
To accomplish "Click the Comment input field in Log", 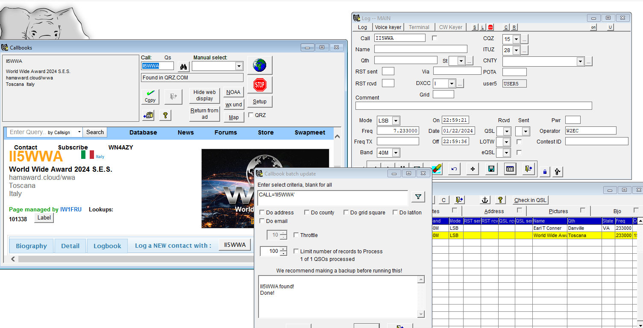I will (473, 106).
